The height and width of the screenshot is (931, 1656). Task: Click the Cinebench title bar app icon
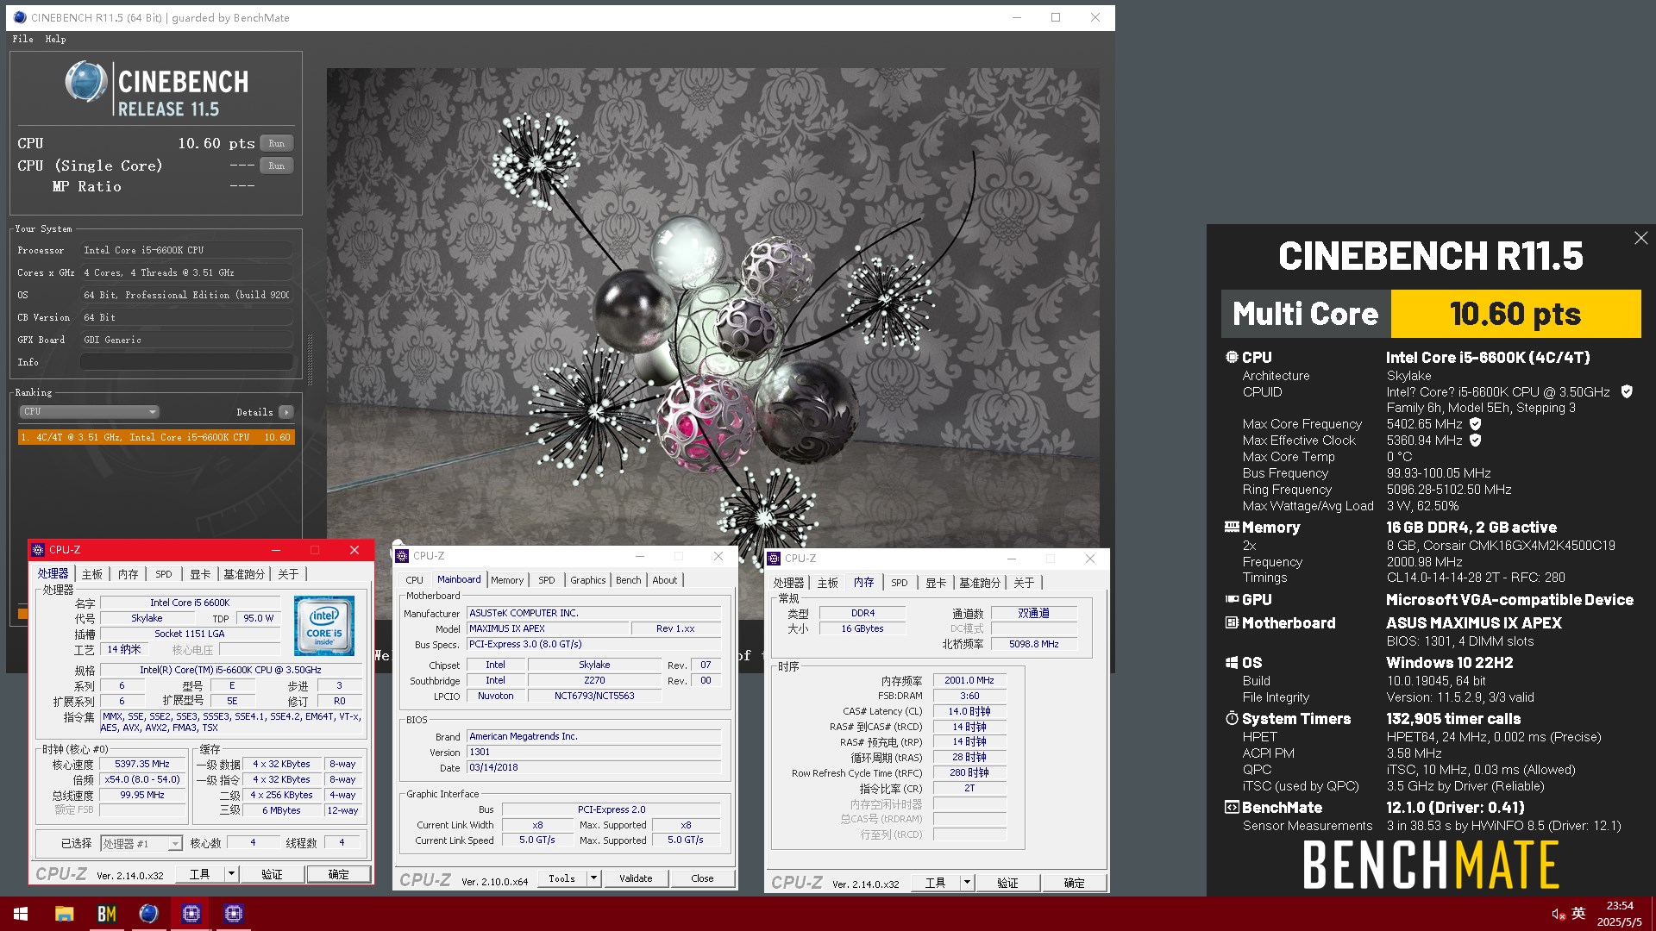(x=20, y=17)
